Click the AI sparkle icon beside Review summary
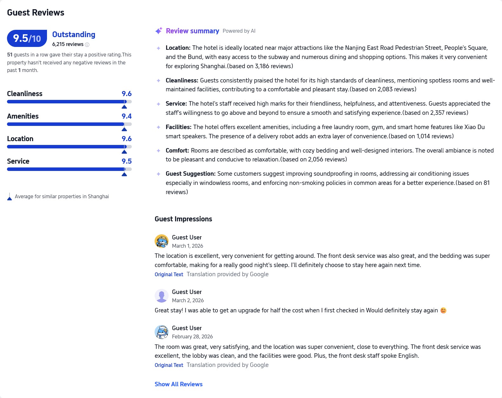Screen dimensions: 502x398 (x=159, y=31)
